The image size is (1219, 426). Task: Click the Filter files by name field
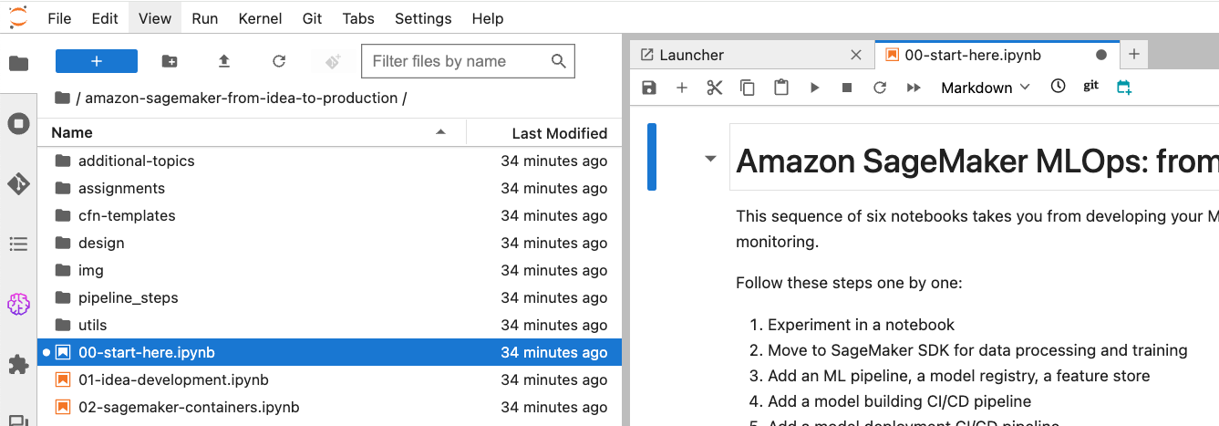(x=468, y=61)
